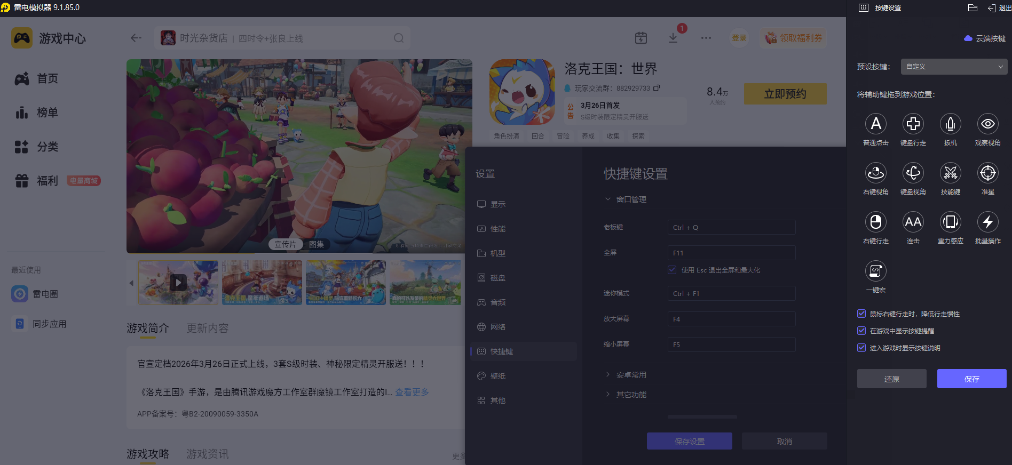
Task: Go to 福利 in game center
Action: (36, 181)
